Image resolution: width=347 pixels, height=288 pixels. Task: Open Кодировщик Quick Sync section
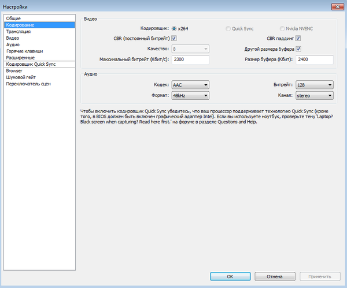(x=39, y=64)
